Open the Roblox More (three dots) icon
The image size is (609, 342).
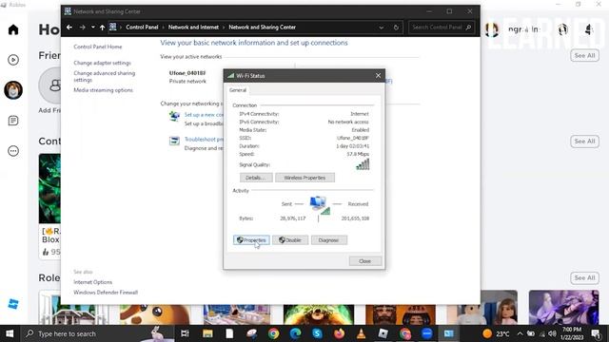click(13, 151)
